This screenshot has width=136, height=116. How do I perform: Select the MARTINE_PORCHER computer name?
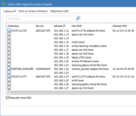[x=22, y=69]
